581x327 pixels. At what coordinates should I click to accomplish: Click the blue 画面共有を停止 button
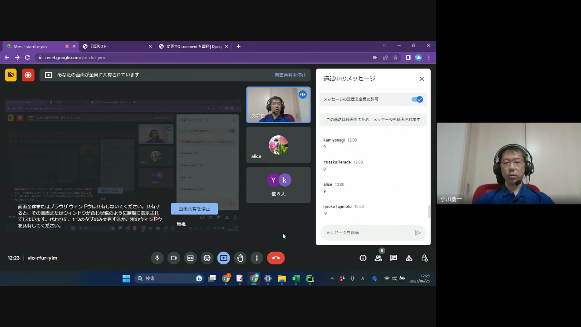194,209
